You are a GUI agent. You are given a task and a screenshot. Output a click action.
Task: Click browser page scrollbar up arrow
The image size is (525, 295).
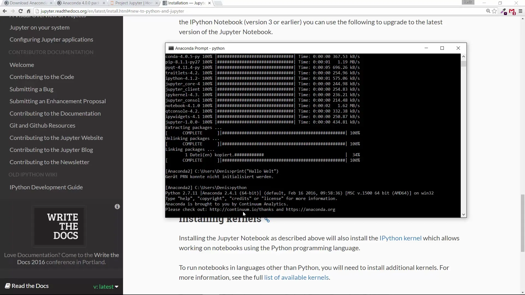pyautogui.click(x=523, y=19)
